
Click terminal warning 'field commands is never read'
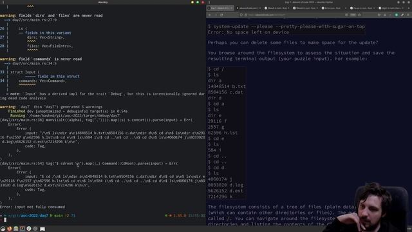tap(41, 59)
